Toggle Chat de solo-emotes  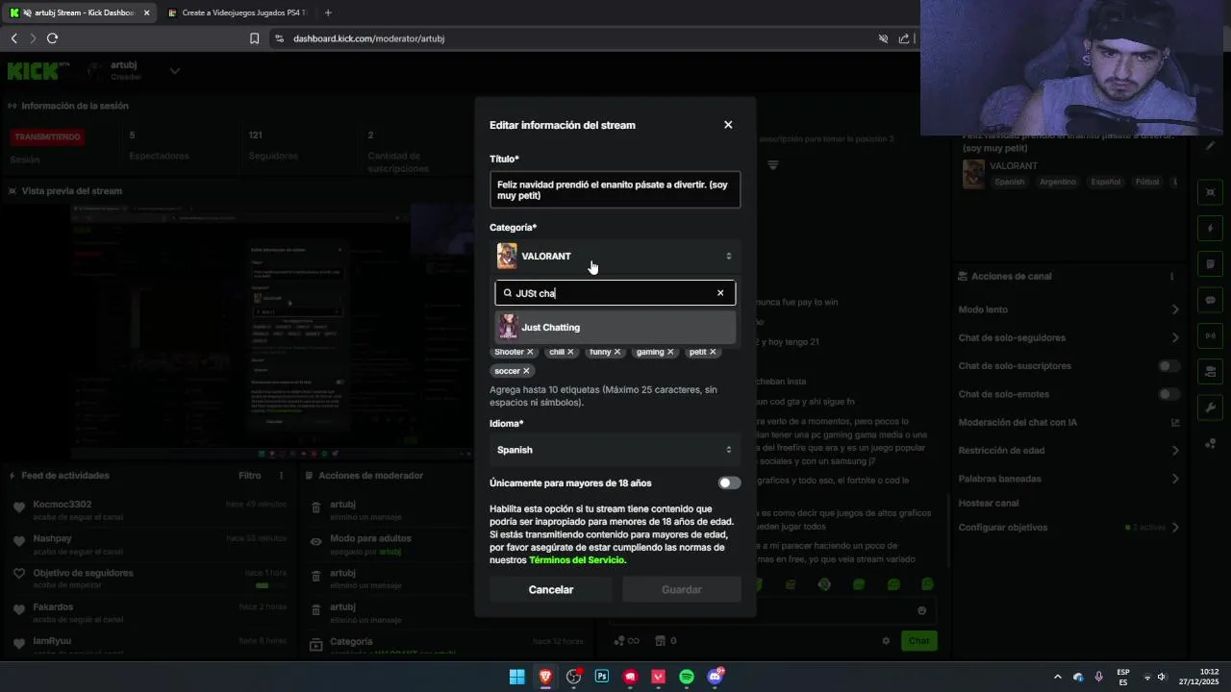pyautogui.click(x=1168, y=394)
